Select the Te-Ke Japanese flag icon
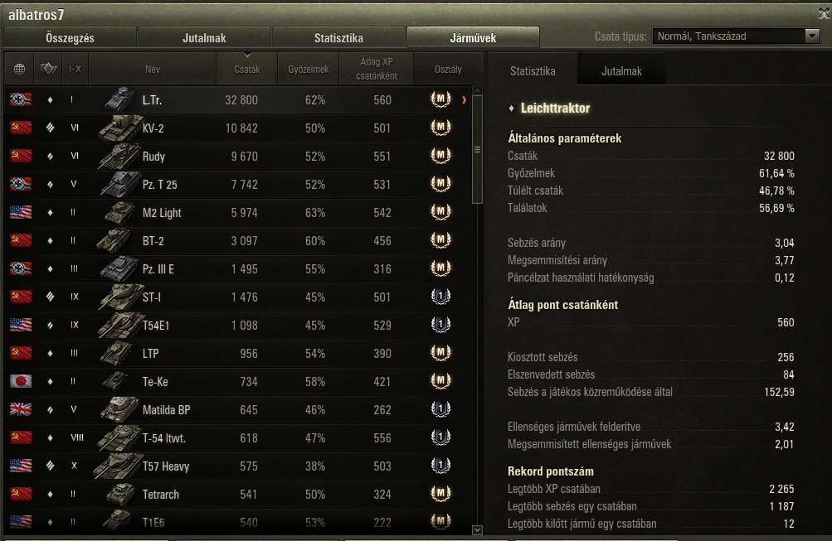 tap(21, 381)
